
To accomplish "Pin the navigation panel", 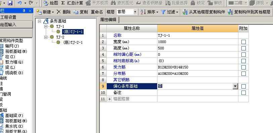I will [24, 11].
